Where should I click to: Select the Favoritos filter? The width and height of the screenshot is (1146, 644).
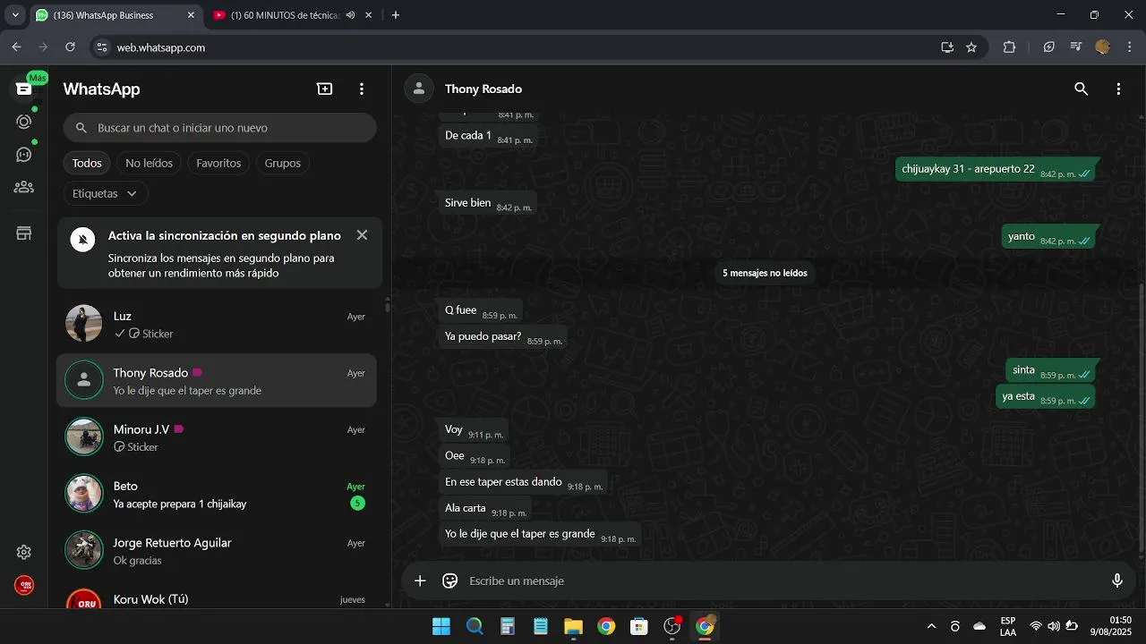[x=218, y=163]
